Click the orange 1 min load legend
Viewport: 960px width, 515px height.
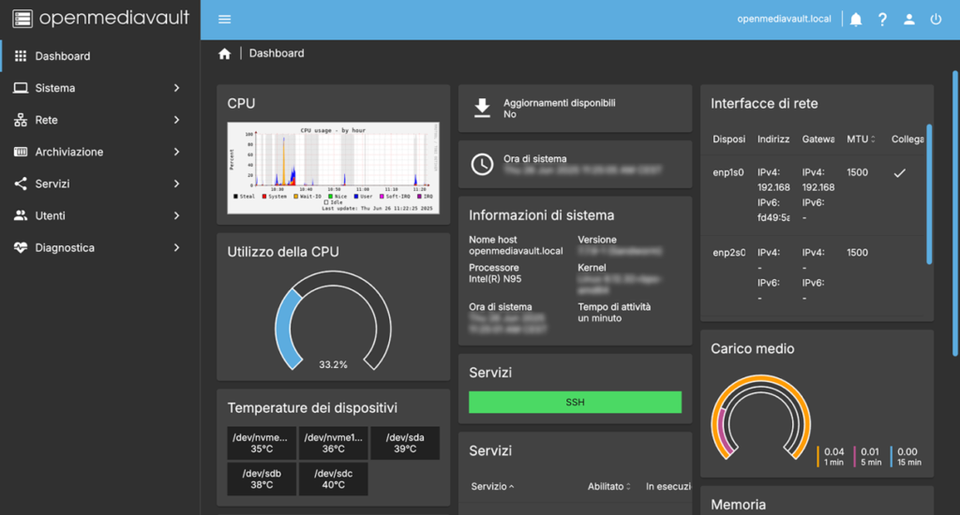[x=832, y=457]
